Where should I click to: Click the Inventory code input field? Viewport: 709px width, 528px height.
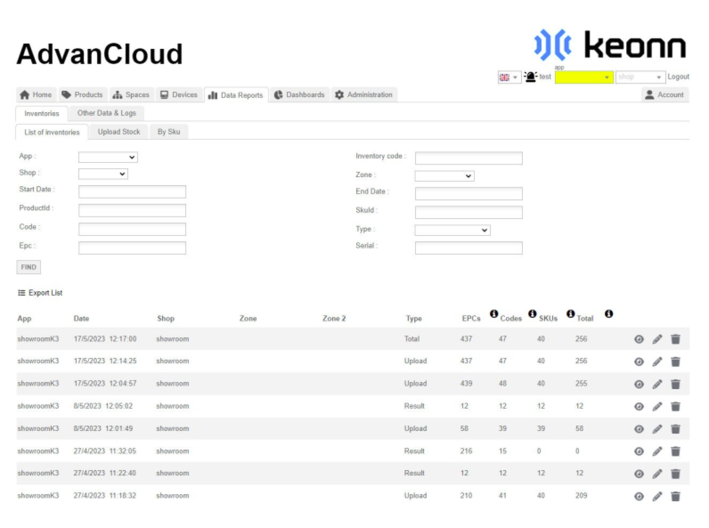click(x=468, y=158)
